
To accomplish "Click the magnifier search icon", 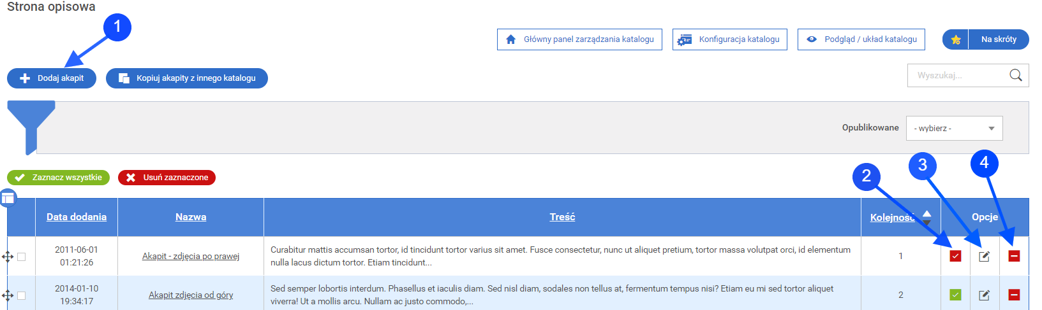I will tap(1016, 75).
